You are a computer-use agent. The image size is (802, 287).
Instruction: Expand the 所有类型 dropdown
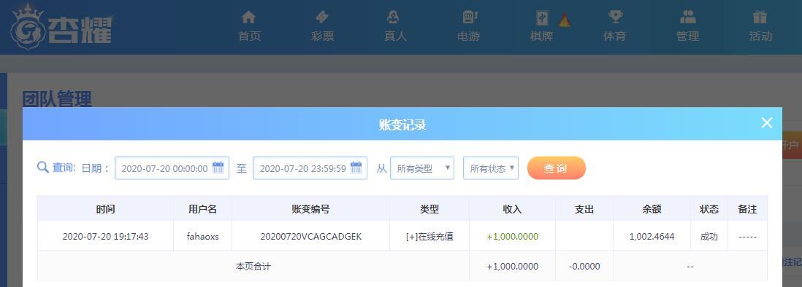(x=422, y=168)
